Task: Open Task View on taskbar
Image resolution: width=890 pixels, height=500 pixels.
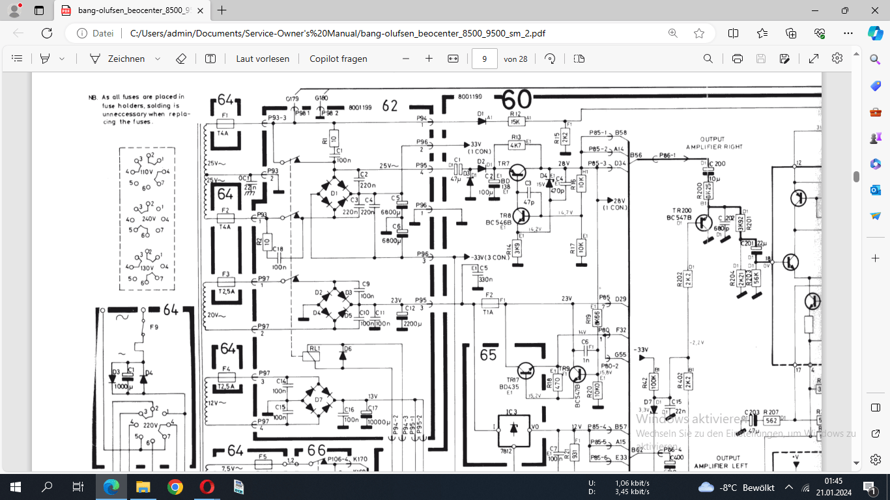Action: [x=78, y=487]
